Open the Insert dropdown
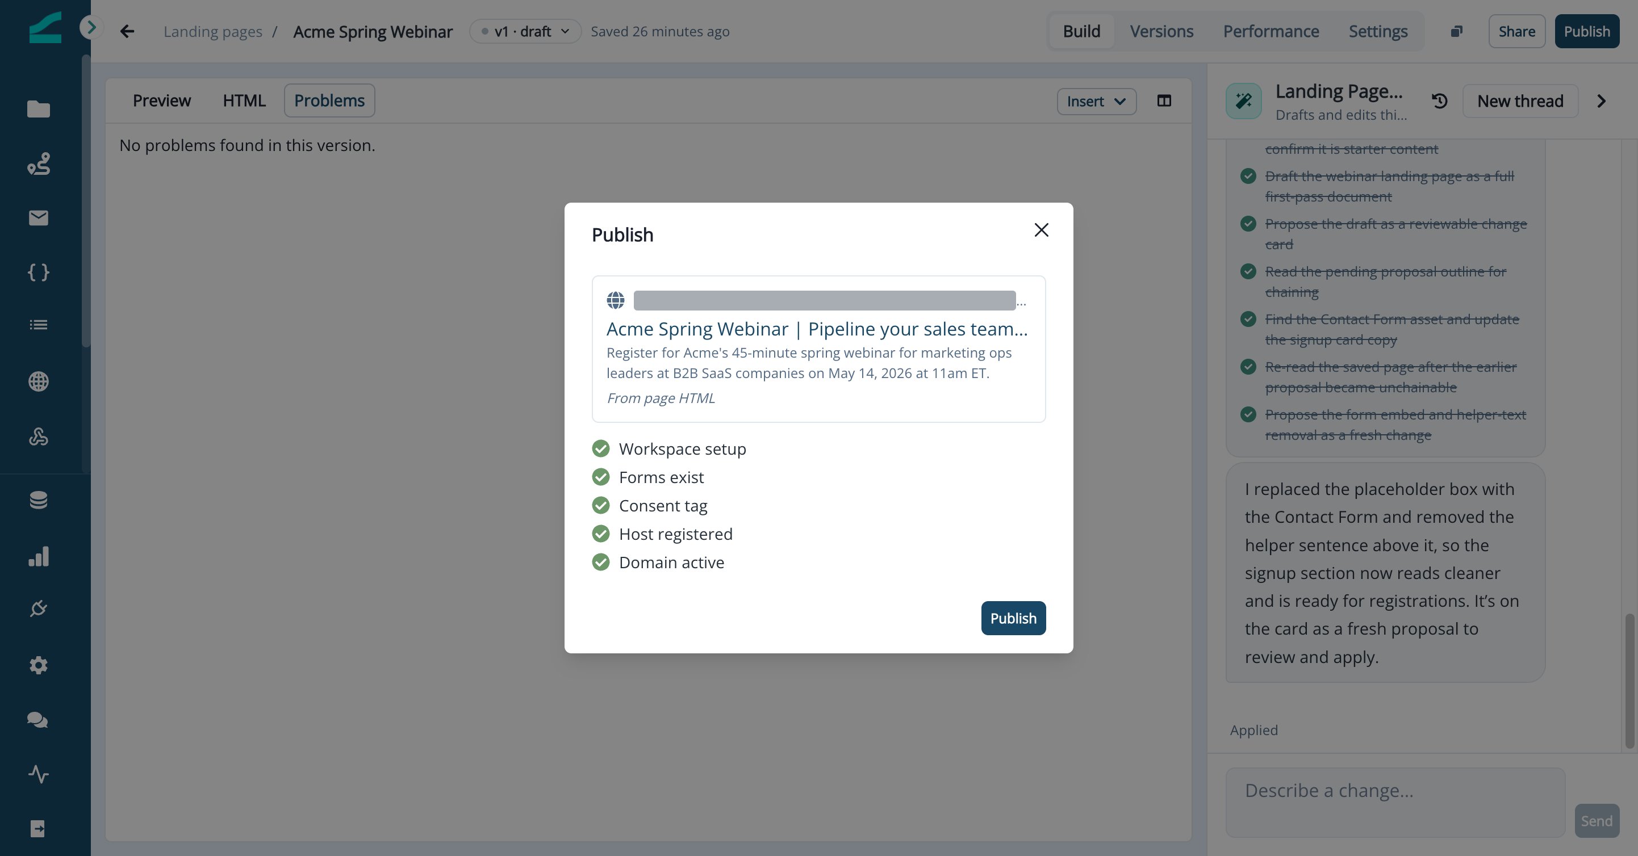Image resolution: width=1638 pixels, height=856 pixels. click(x=1096, y=101)
